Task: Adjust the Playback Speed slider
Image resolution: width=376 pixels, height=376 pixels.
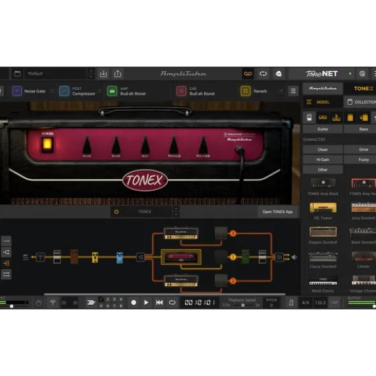Action: tap(243, 305)
